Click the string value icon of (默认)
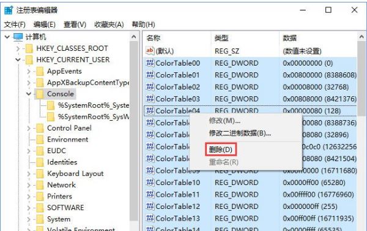367x231 pixels. (x=150, y=51)
